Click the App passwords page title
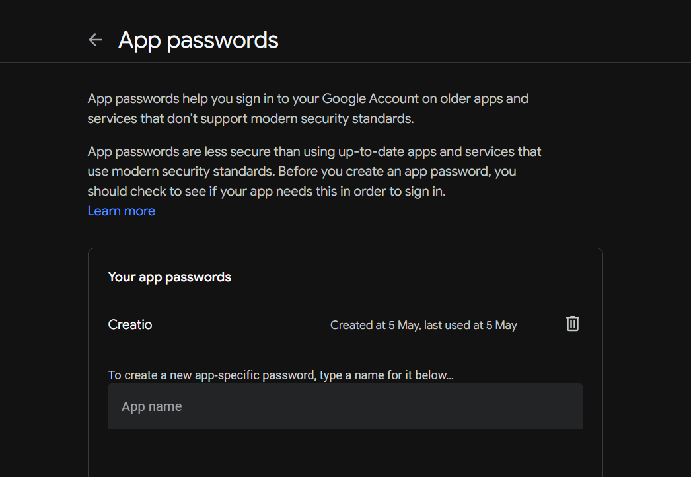 (x=198, y=40)
